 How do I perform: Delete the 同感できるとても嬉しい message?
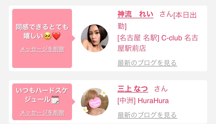pyautogui.click(x=42, y=49)
